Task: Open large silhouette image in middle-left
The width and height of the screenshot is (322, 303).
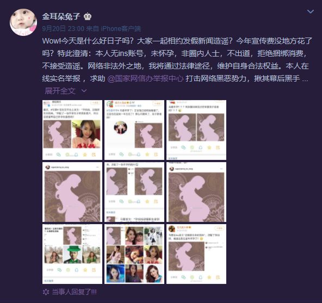Action: [72, 192]
